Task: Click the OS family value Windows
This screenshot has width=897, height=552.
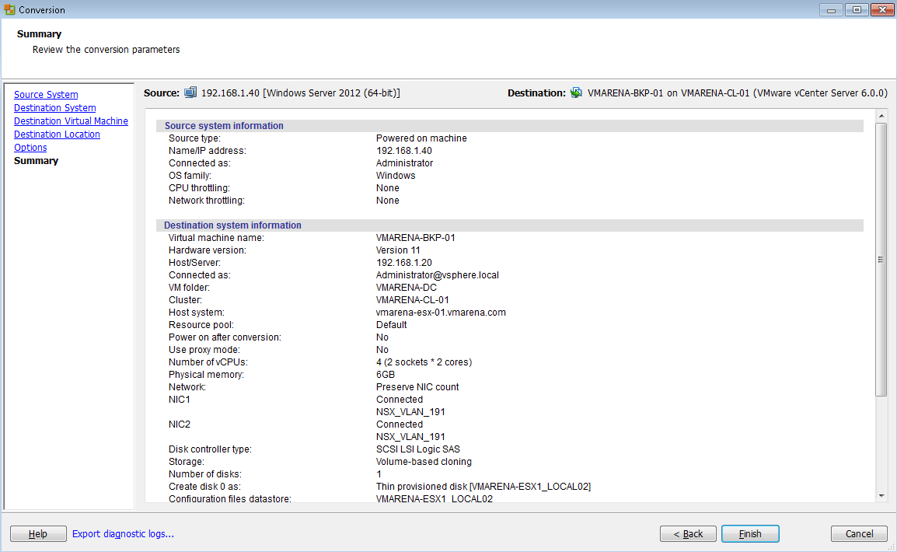Action: pyautogui.click(x=396, y=176)
